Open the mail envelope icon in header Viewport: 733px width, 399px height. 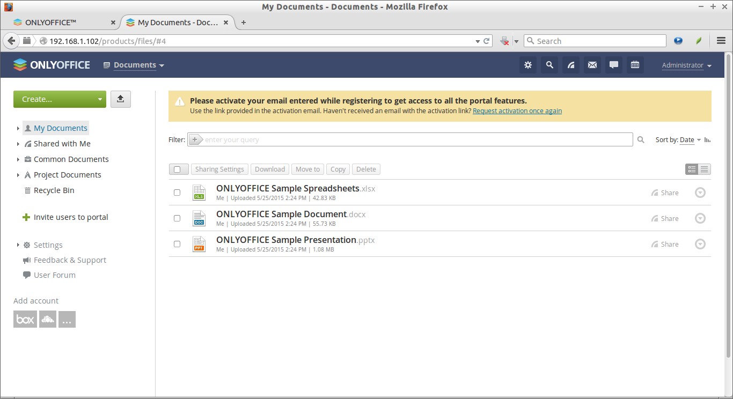coord(592,65)
